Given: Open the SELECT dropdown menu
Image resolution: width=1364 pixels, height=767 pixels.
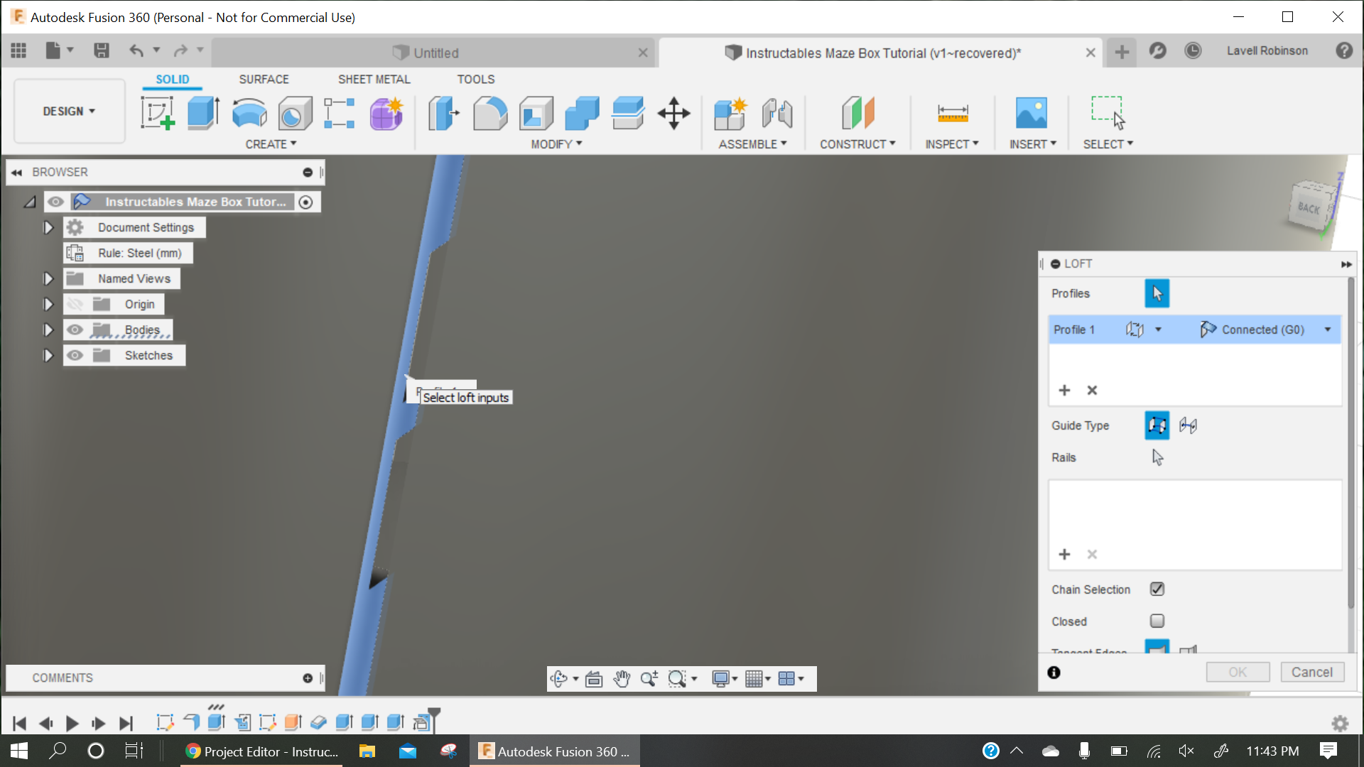Looking at the screenshot, I should [1108, 144].
